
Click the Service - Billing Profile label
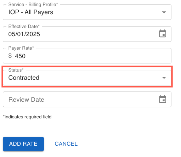point(33,5)
